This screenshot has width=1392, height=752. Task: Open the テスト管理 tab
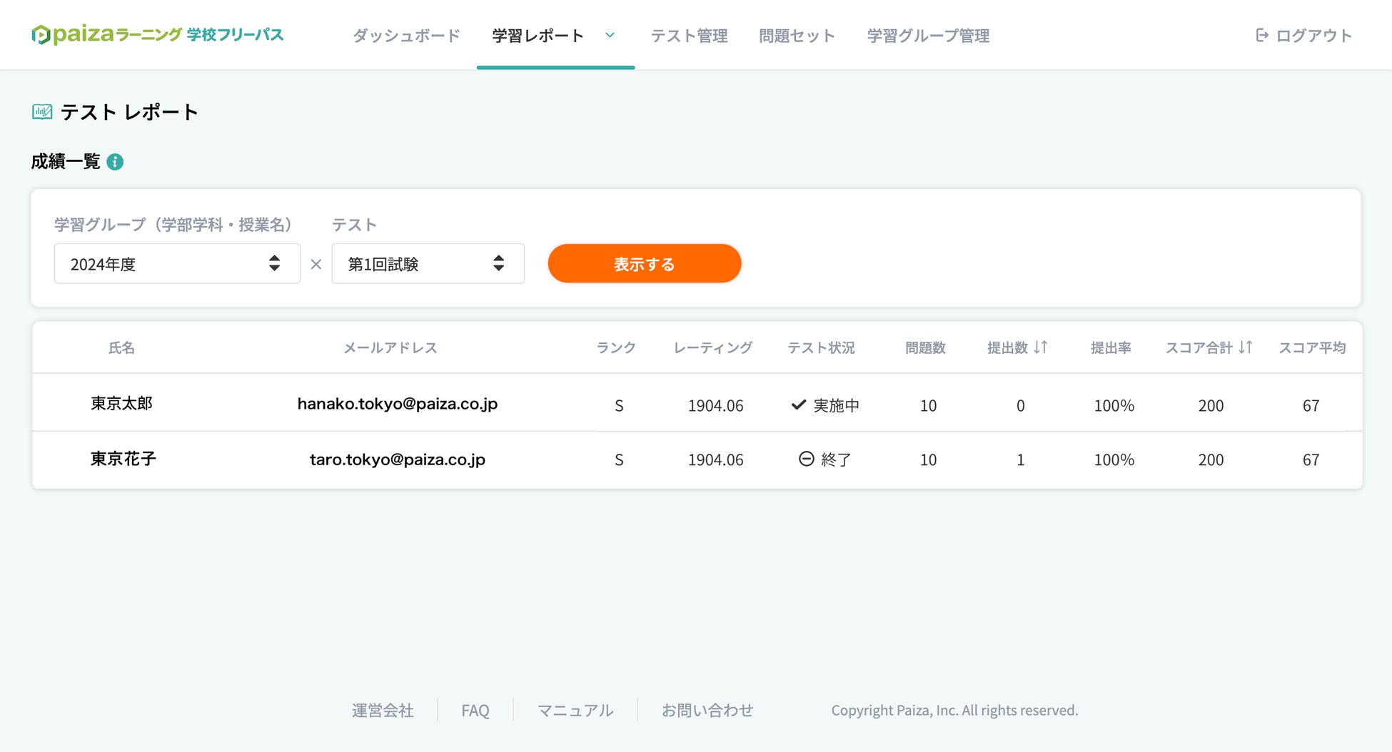pyautogui.click(x=689, y=36)
